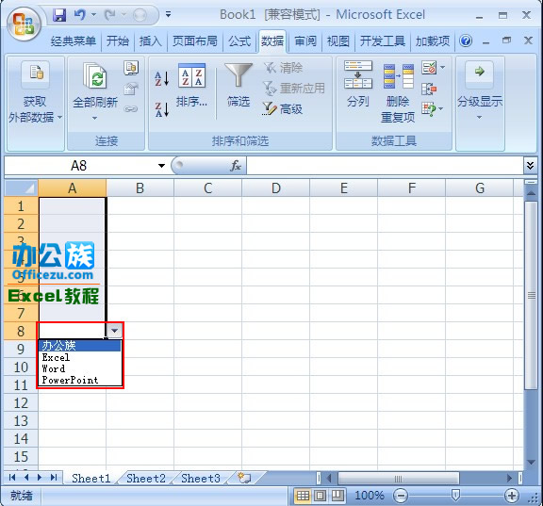The height and width of the screenshot is (506, 543).
Task: Switch to Page Break Preview
Action: [x=337, y=496]
